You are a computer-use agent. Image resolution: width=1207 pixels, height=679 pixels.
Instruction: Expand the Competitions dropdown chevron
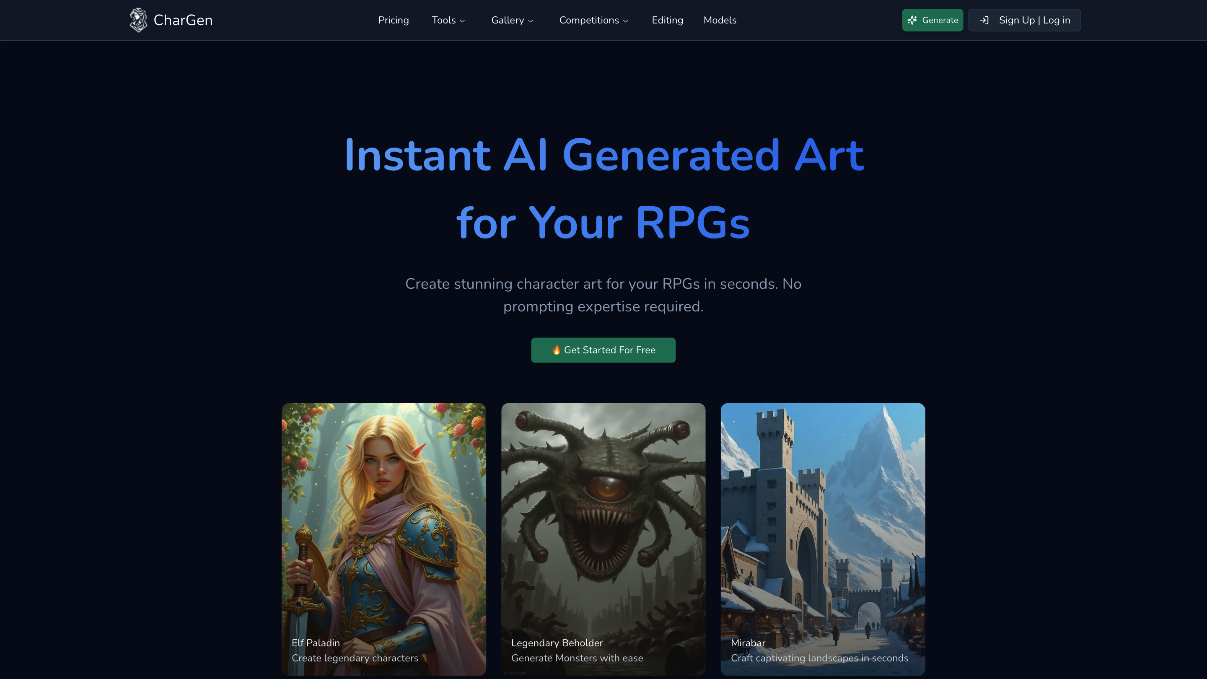(626, 21)
